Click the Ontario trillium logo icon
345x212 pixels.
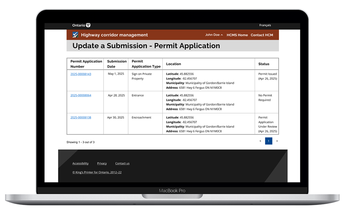point(88,25)
